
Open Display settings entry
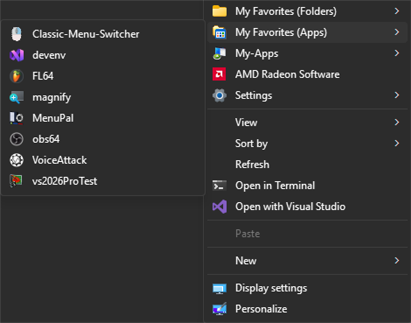click(x=307, y=288)
